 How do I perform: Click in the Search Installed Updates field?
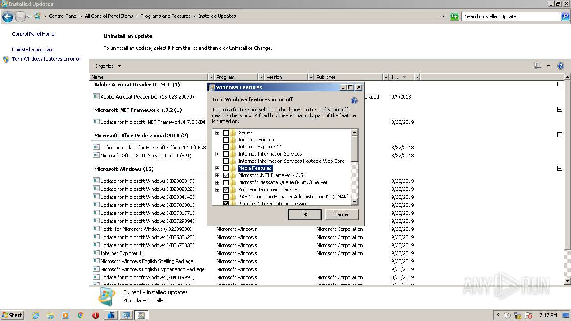[511, 16]
